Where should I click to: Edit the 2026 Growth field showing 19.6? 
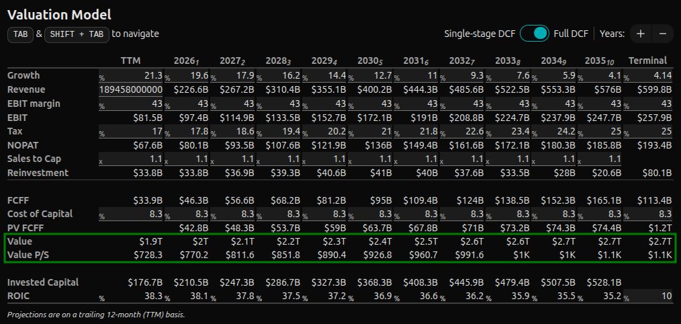pos(186,76)
